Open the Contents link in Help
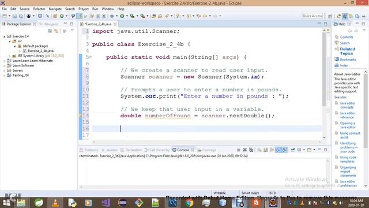This screenshot has height=208, width=369. [x=347, y=37]
